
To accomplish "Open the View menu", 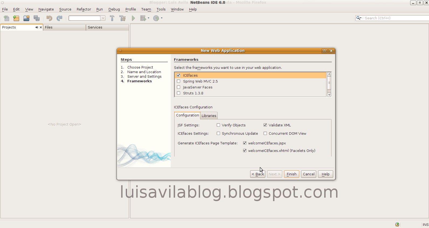I will pyautogui.click(x=29, y=9).
